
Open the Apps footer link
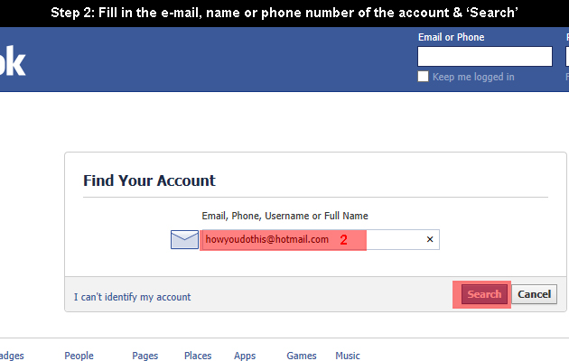(245, 356)
